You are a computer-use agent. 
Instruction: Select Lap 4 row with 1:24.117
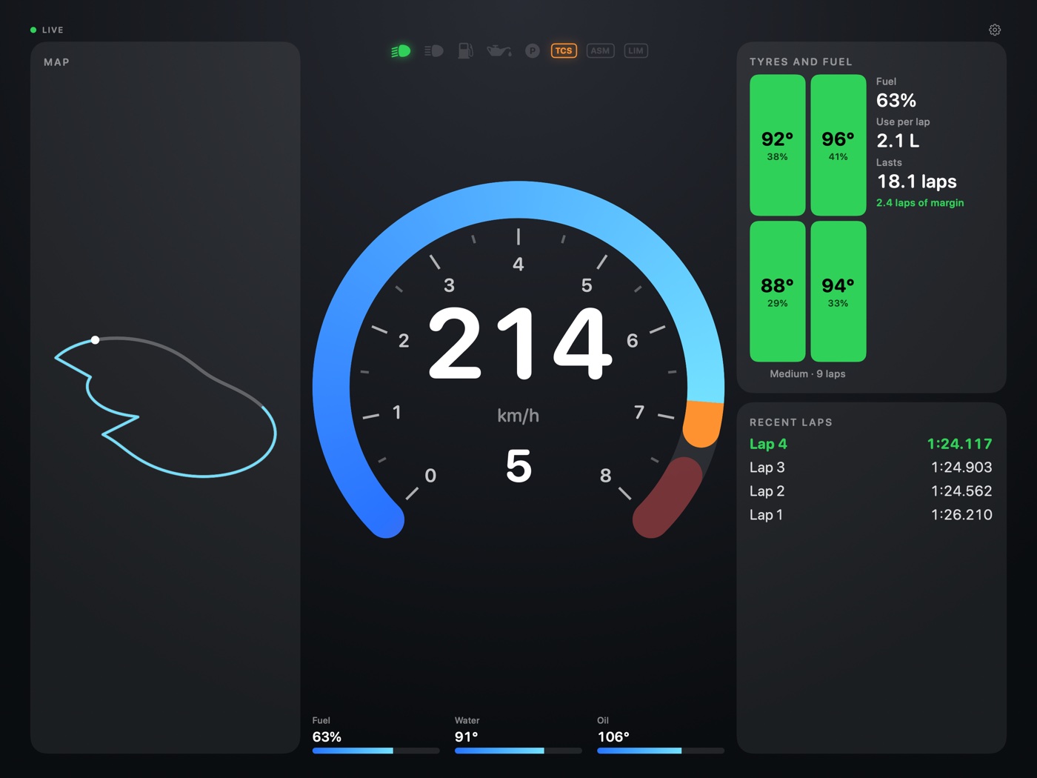[x=871, y=444]
